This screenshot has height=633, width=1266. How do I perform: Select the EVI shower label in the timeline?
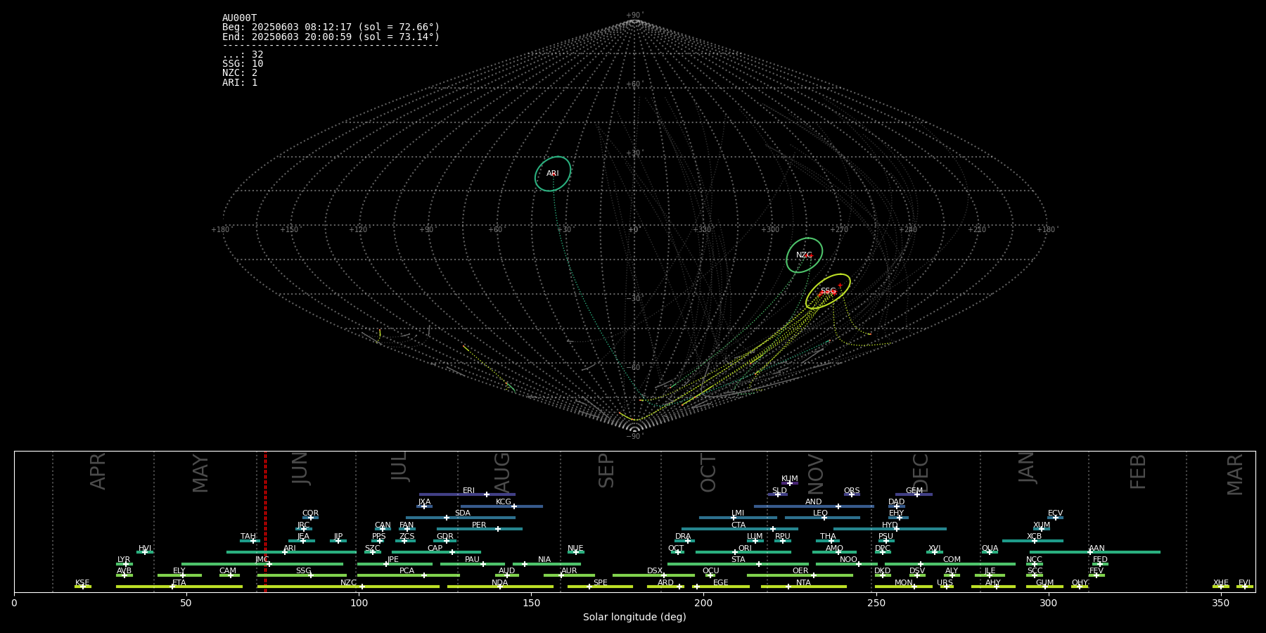pyautogui.click(x=1244, y=583)
